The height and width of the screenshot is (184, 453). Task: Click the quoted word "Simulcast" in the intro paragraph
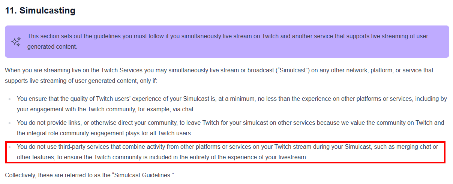click(x=293, y=70)
